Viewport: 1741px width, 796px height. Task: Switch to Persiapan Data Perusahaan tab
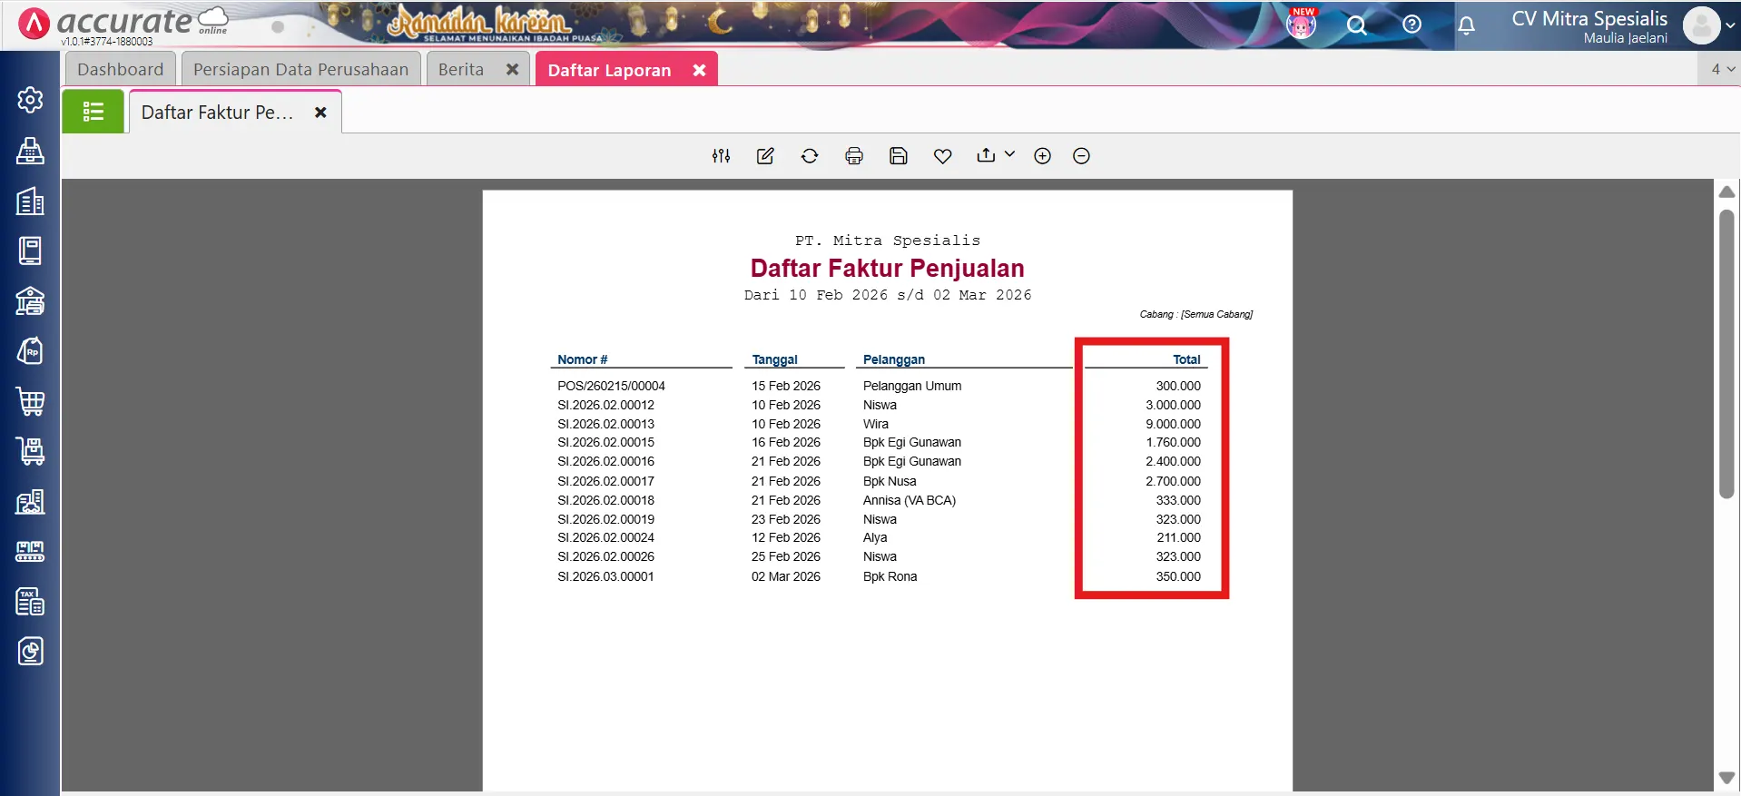(300, 70)
